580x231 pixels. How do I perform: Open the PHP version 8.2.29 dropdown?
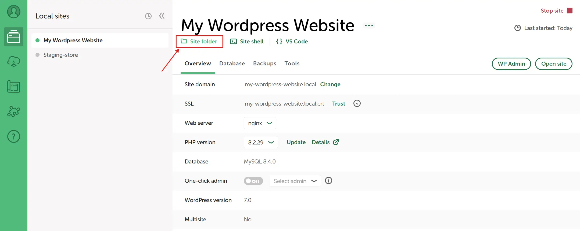point(261,142)
